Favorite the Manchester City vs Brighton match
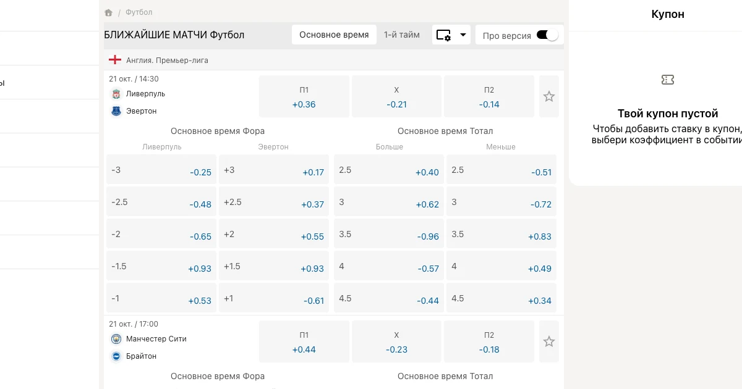This screenshot has width=742, height=389. click(x=549, y=341)
